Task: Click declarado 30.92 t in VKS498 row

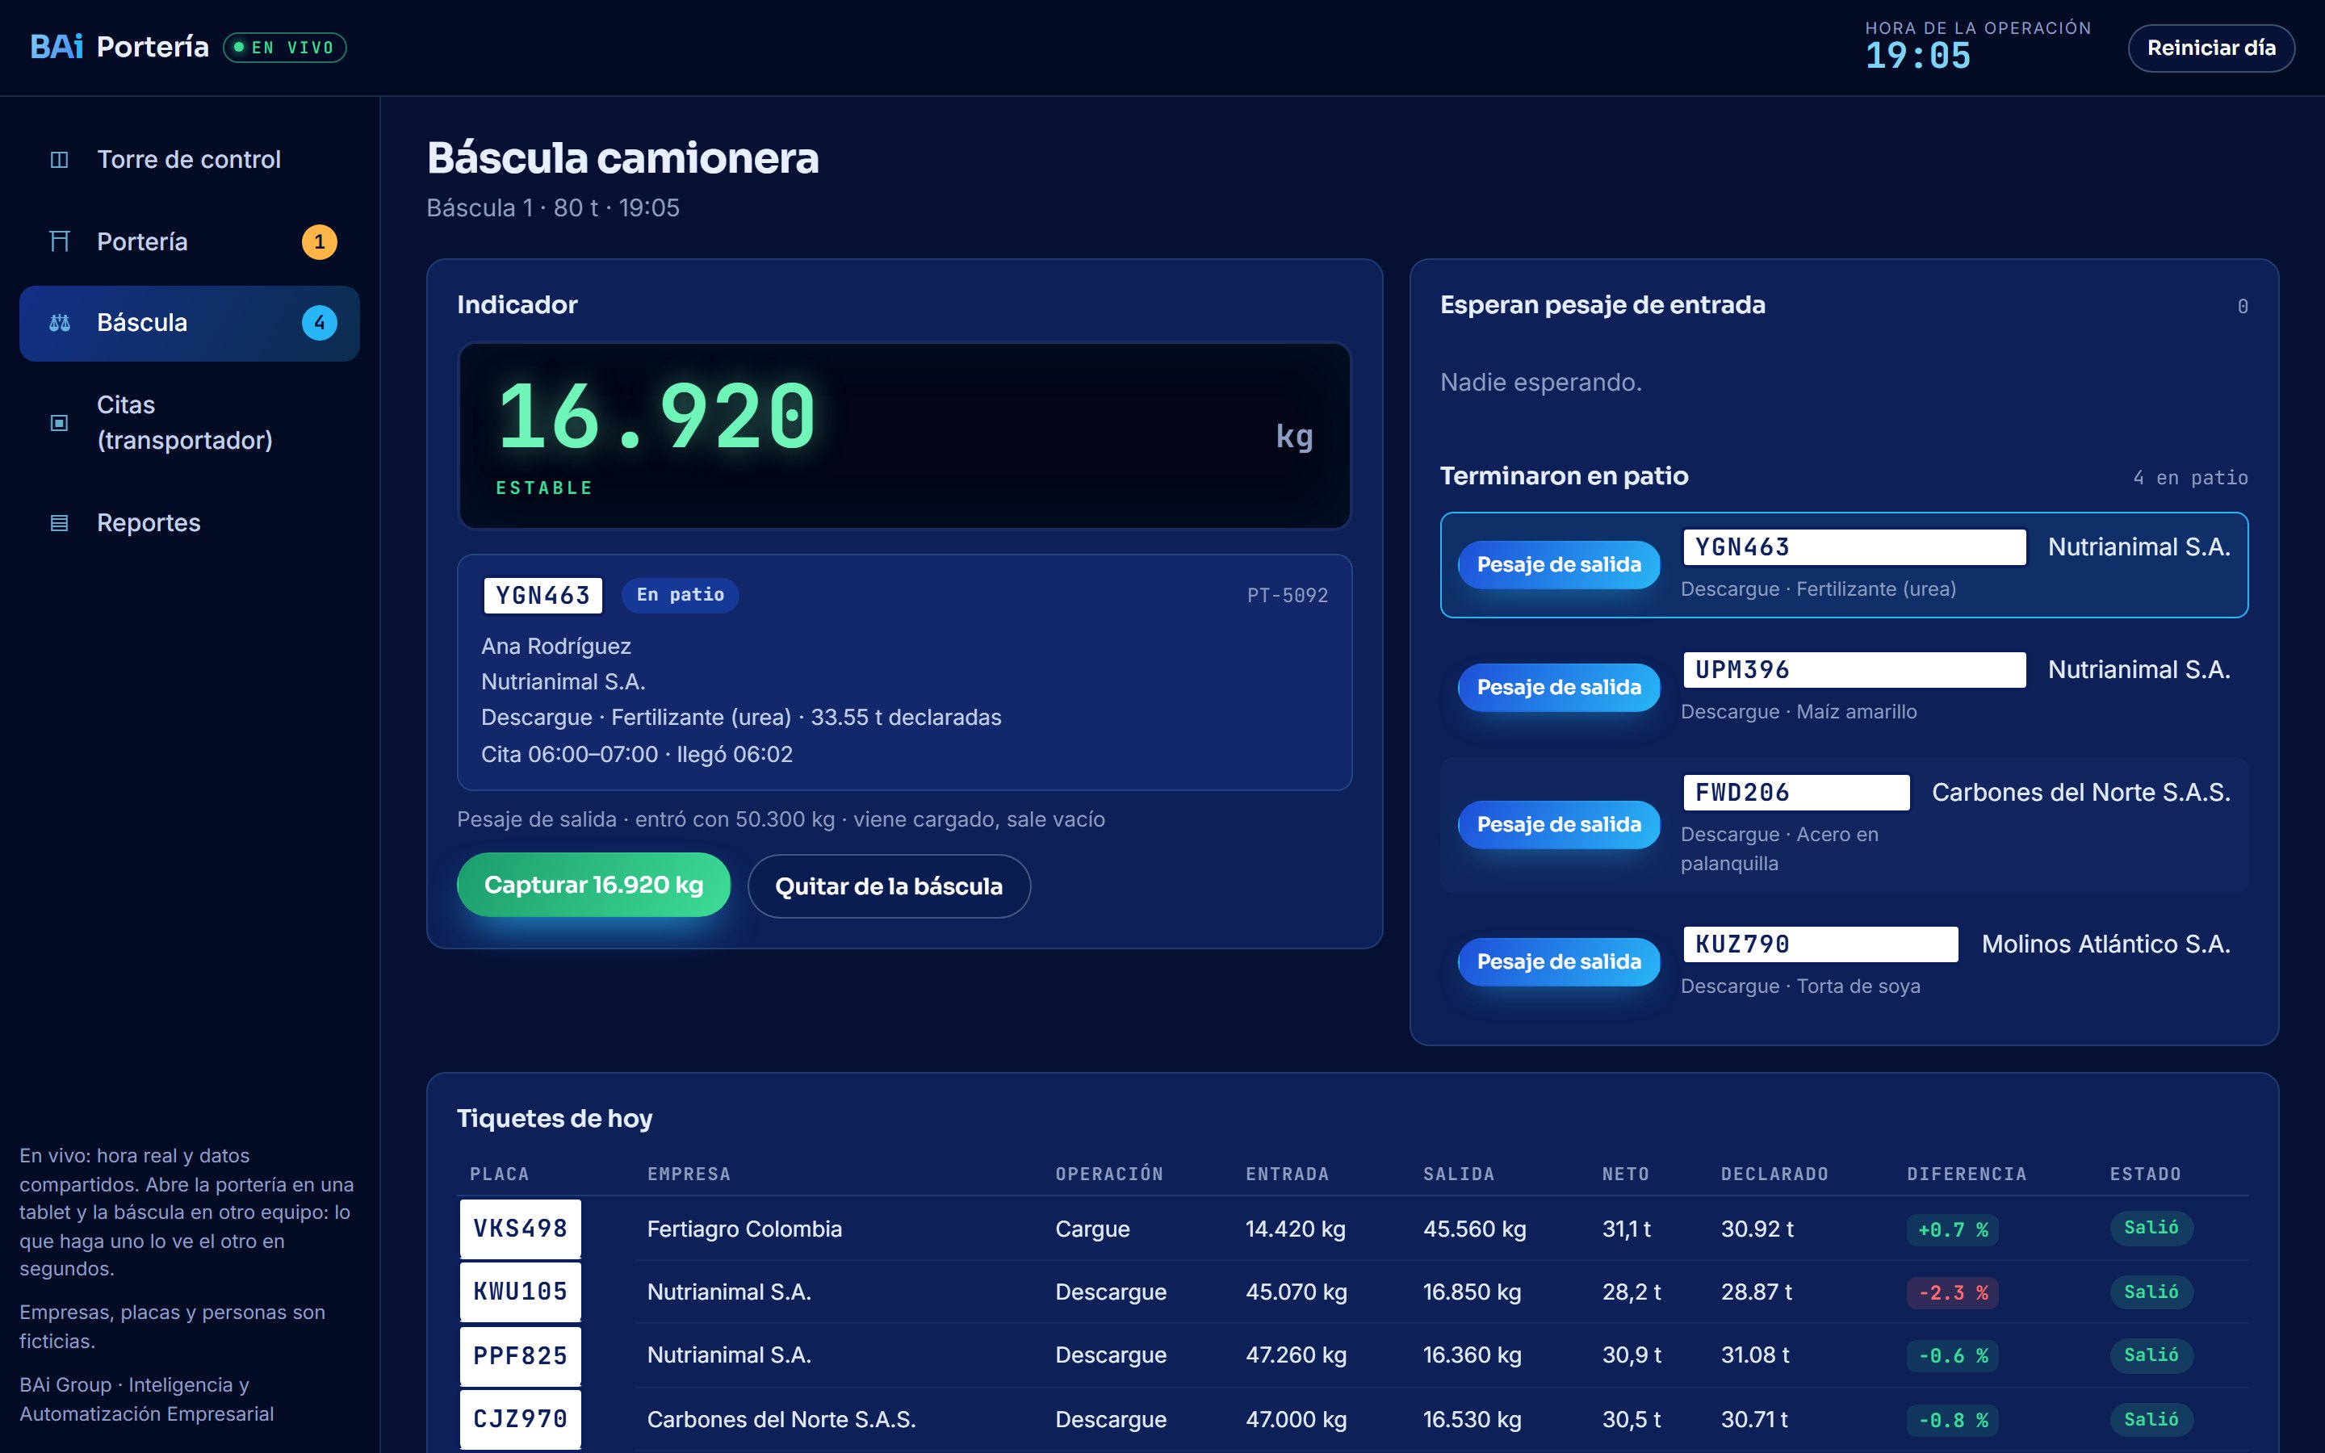Action: (1757, 1229)
